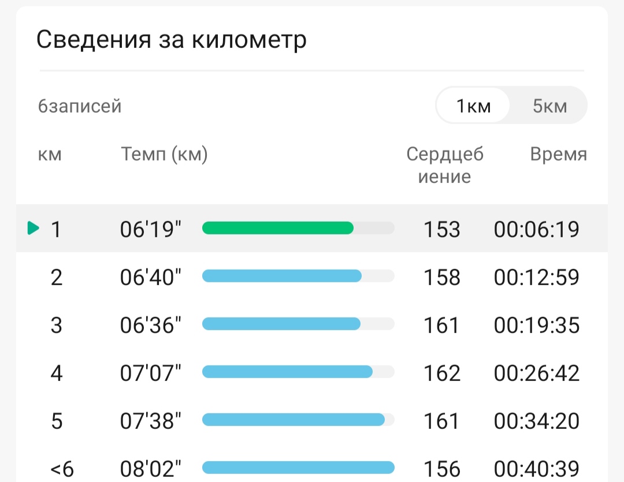
Task: Click the elapsed time 00:12:59
Action: (x=536, y=277)
